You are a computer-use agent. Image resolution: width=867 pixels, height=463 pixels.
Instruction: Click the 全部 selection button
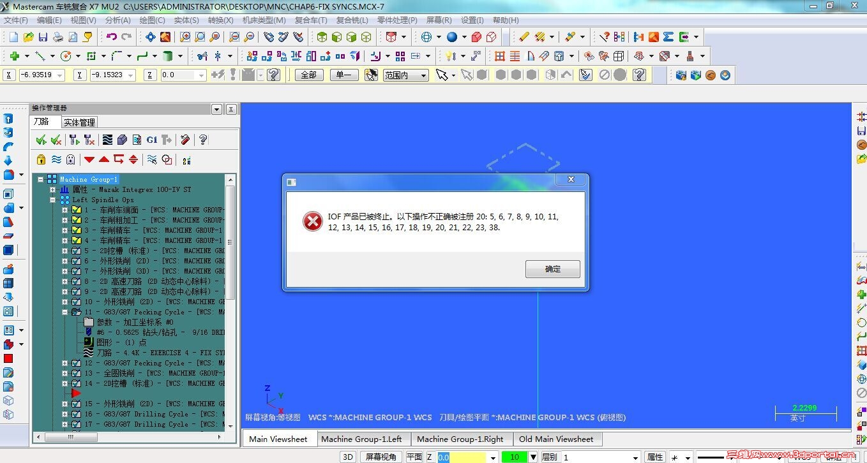[308, 75]
